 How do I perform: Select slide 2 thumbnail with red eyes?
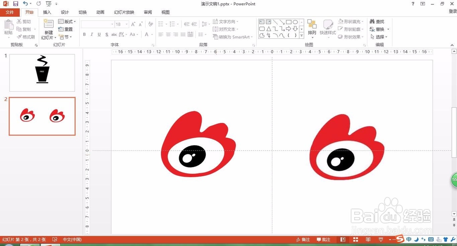point(42,116)
